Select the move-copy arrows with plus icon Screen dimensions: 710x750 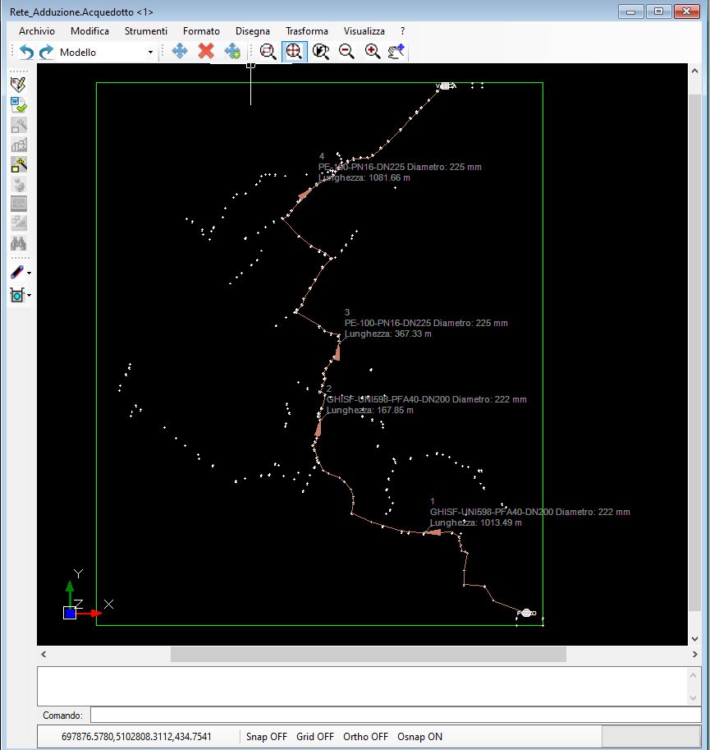(232, 51)
